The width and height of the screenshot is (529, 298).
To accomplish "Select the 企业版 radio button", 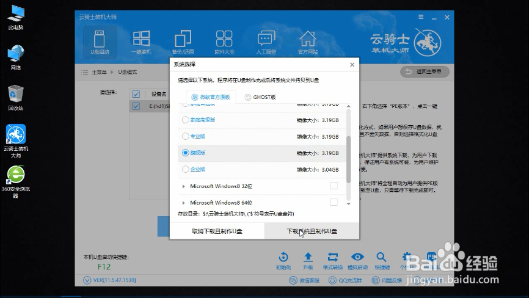I will (185, 169).
